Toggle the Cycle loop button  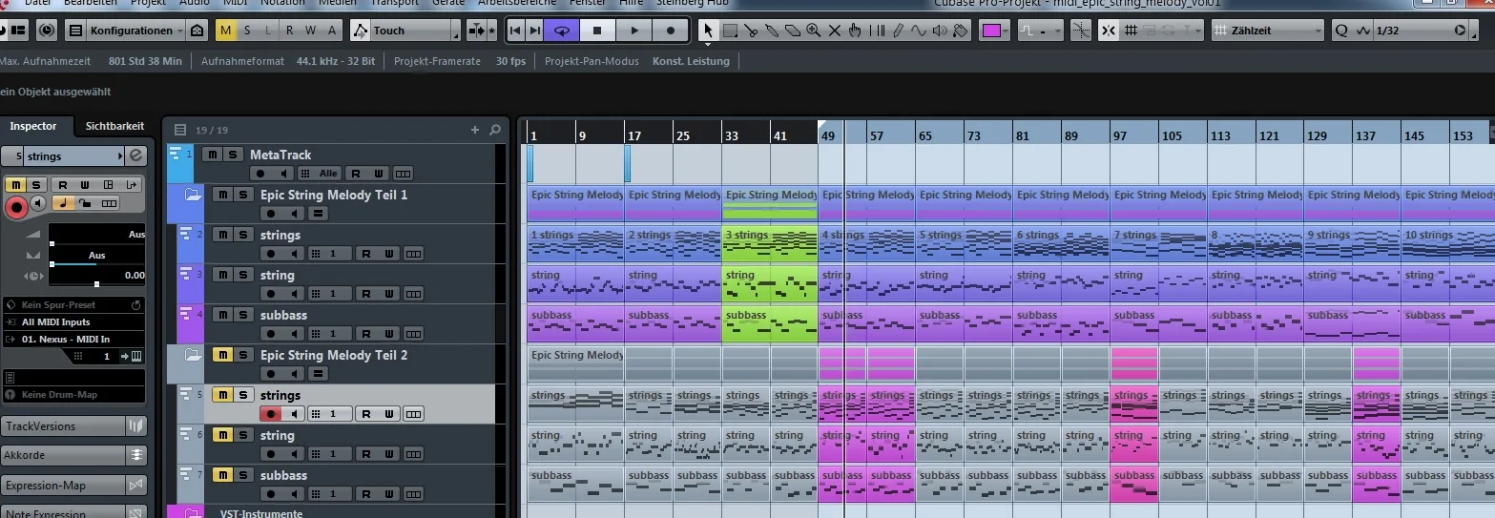pos(562,31)
